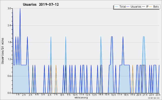Click the 1.2 y-axis value

tap(9, 59)
